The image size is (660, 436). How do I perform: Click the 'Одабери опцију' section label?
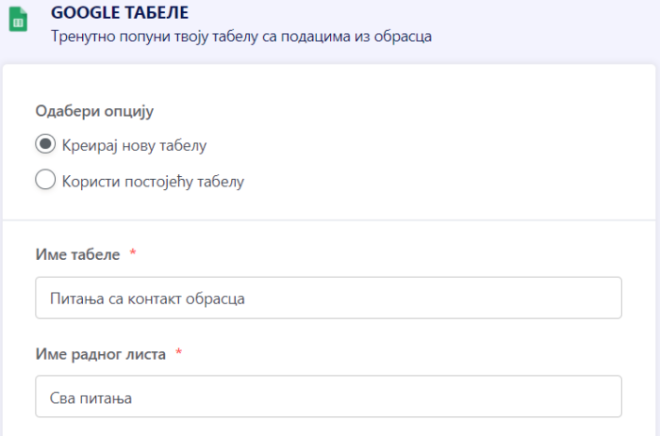(x=94, y=111)
